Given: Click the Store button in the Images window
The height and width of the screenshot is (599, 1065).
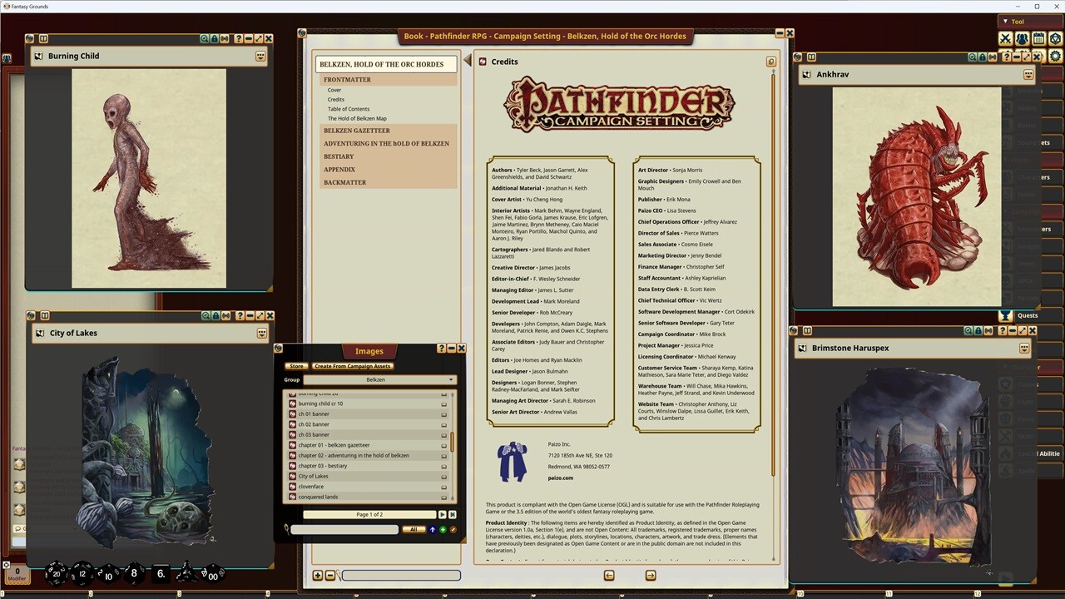Looking at the screenshot, I should [296, 366].
